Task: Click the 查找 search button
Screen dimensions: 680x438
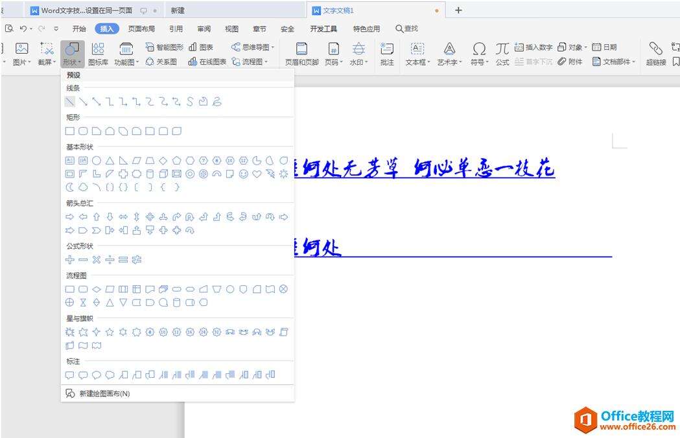Action: [407, 29]
